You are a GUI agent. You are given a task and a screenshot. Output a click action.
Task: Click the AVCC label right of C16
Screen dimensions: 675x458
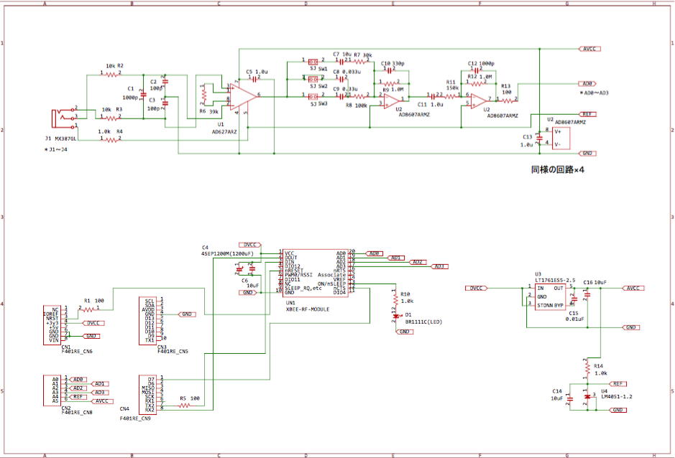pos(633,288)
